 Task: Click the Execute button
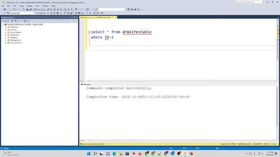click(41, 13)
